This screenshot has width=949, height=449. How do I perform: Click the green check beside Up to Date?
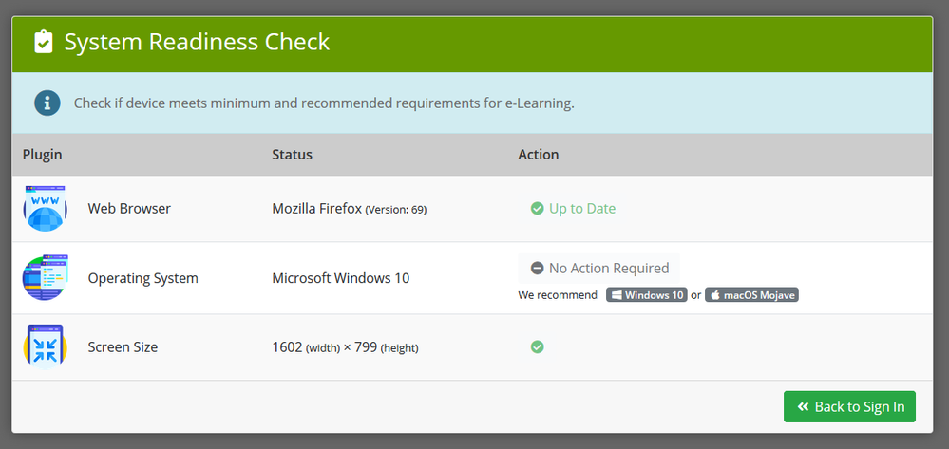538,209
